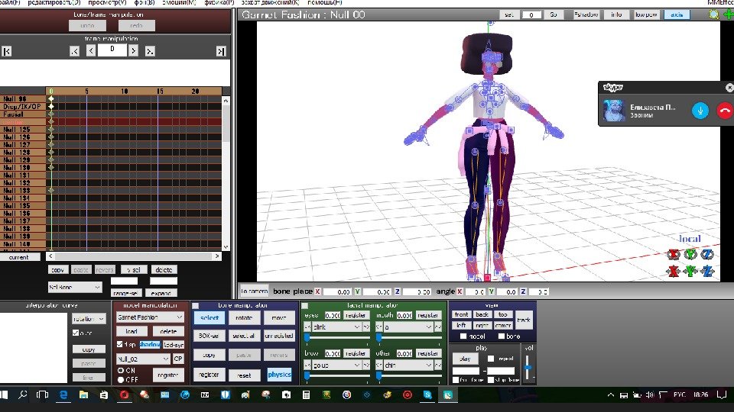Open the View menu (third item) in the menu bar
734x412 pixels.
(107, 2)
